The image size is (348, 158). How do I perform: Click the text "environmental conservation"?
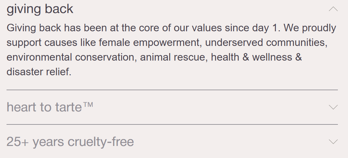click(x=70, y=57)
